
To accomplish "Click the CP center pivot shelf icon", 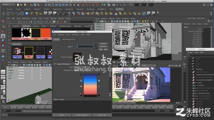I will 63,13.
